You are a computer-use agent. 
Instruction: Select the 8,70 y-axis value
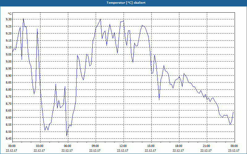click(9, 104)
